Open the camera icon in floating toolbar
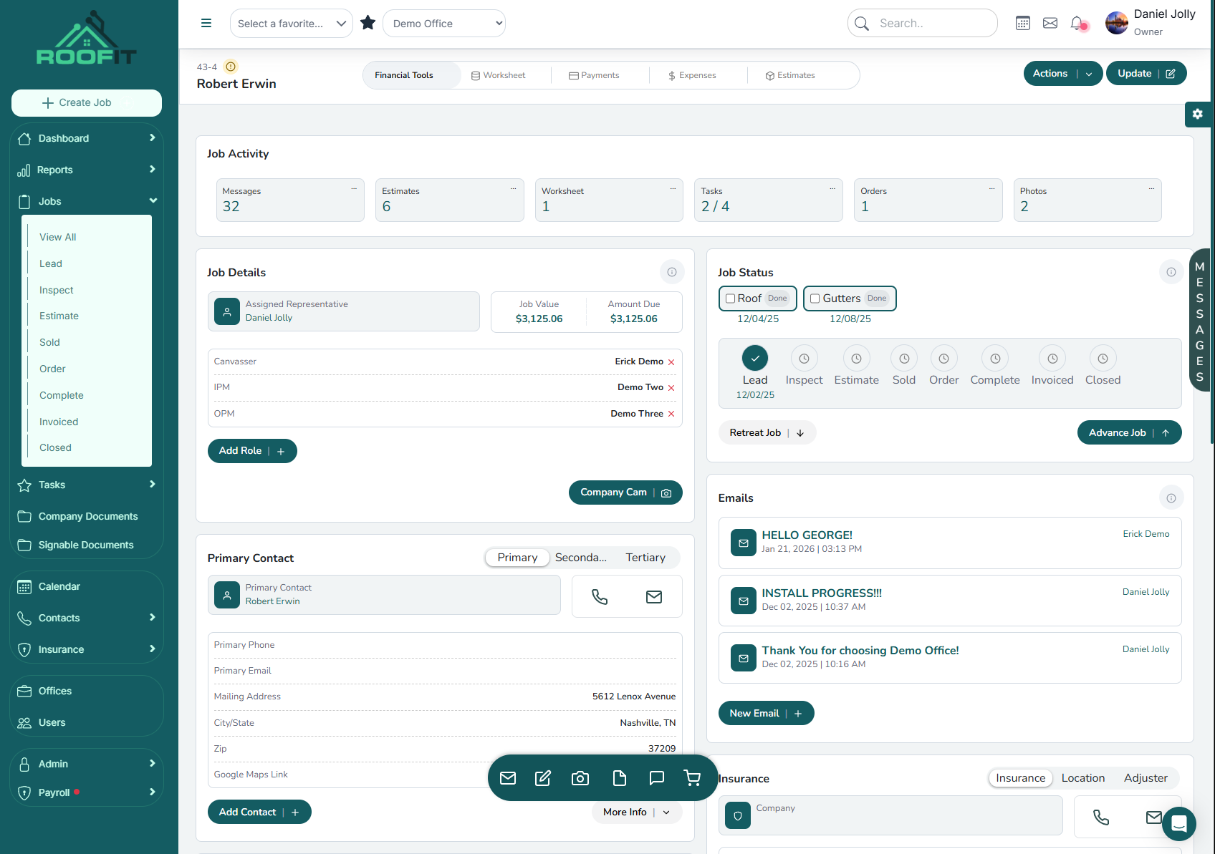 tap(580, 778)
